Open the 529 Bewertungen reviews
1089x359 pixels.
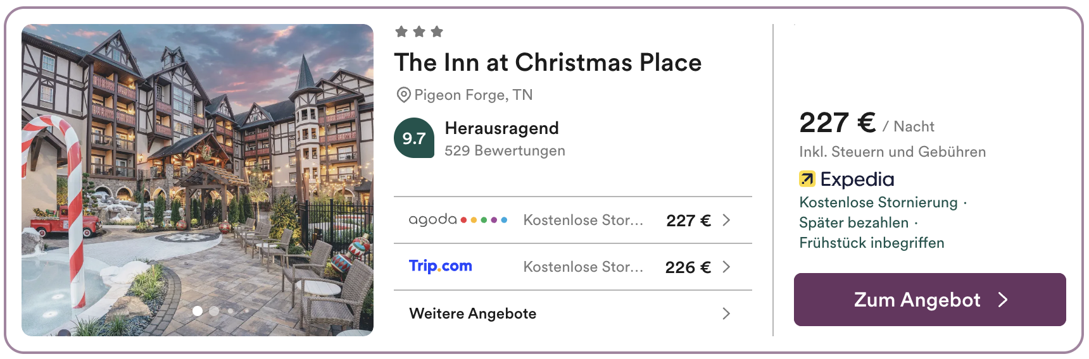pos(505,151)
